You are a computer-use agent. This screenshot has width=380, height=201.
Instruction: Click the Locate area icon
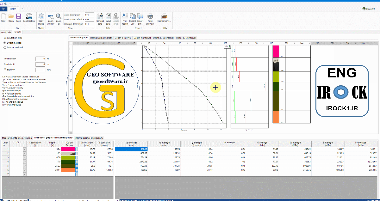(x=116, y=19)
